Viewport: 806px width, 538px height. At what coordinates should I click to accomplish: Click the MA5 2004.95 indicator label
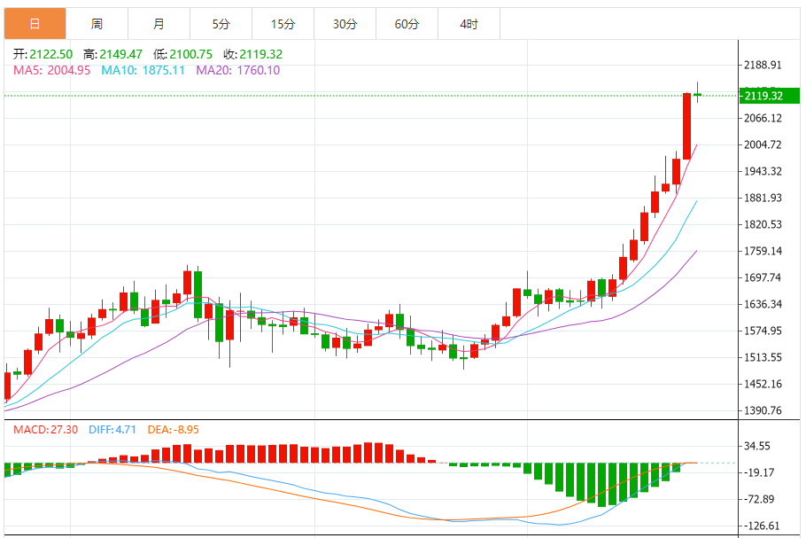(x=51, y=70)
